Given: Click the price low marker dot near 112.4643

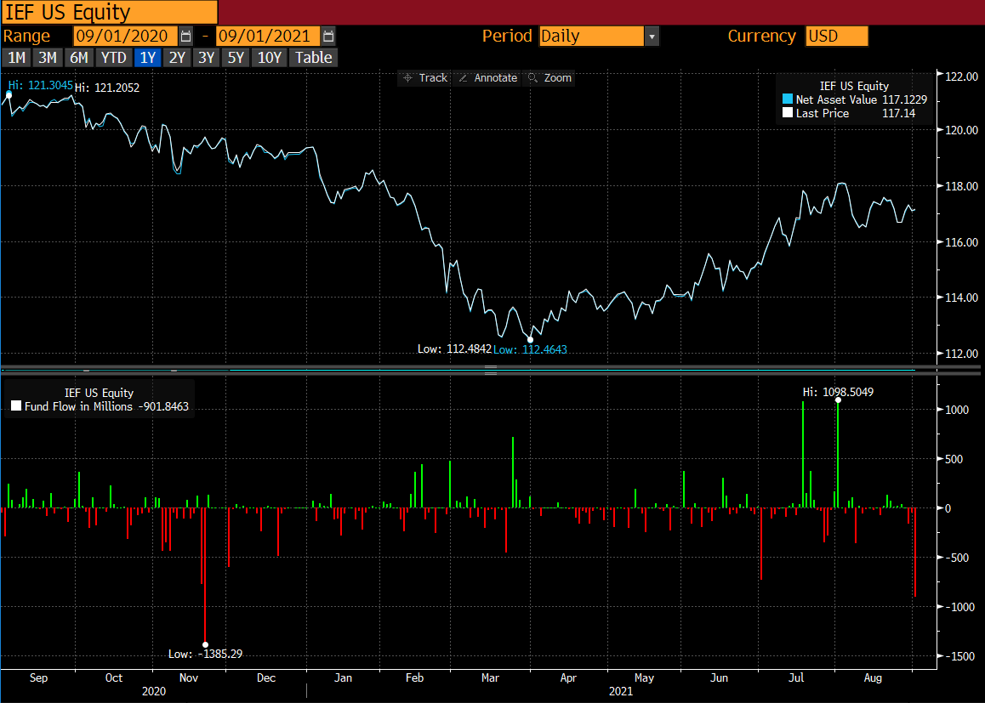Looking at the screenshot, I should coord(530,339).
